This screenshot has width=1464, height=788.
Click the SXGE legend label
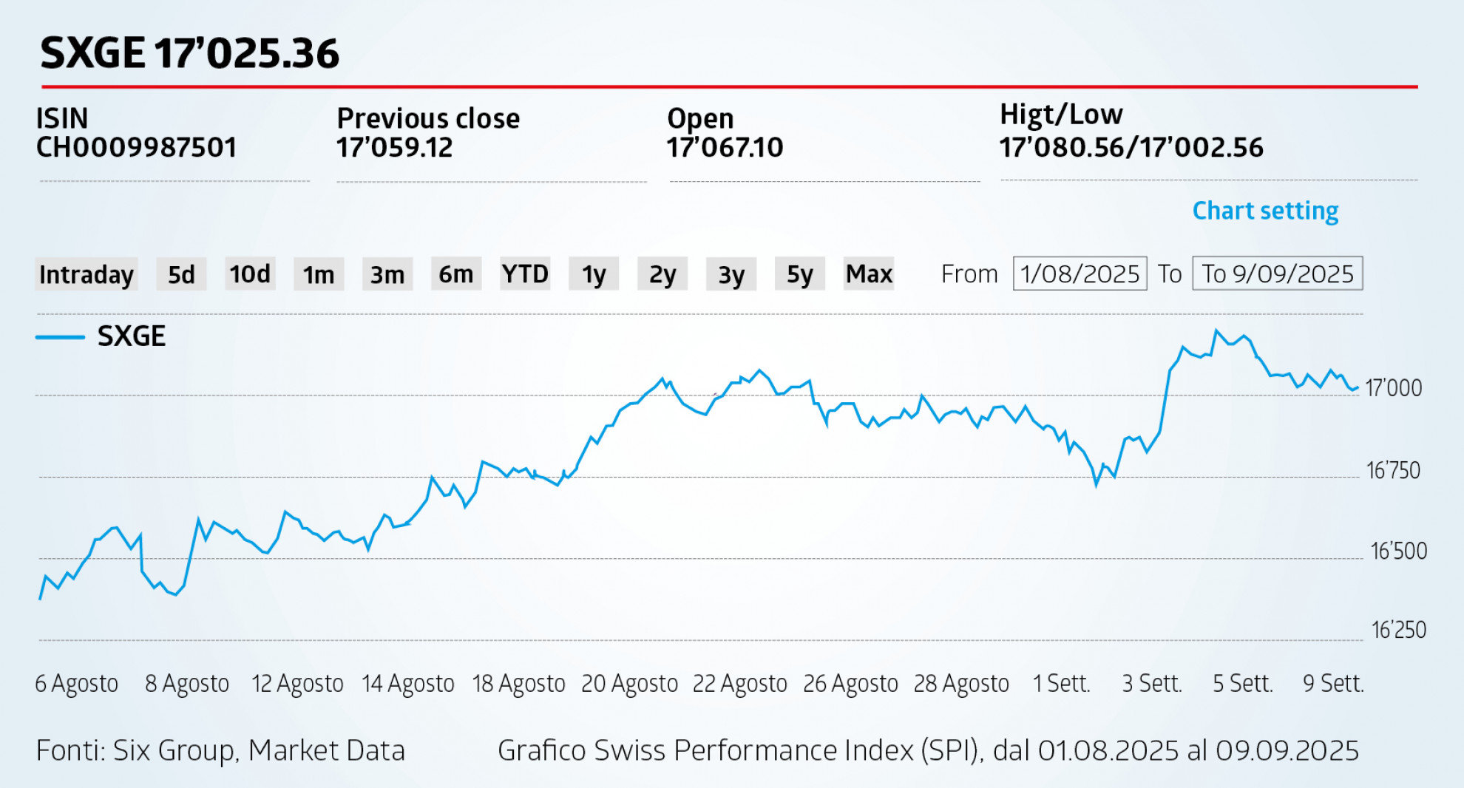click(132, 336)
